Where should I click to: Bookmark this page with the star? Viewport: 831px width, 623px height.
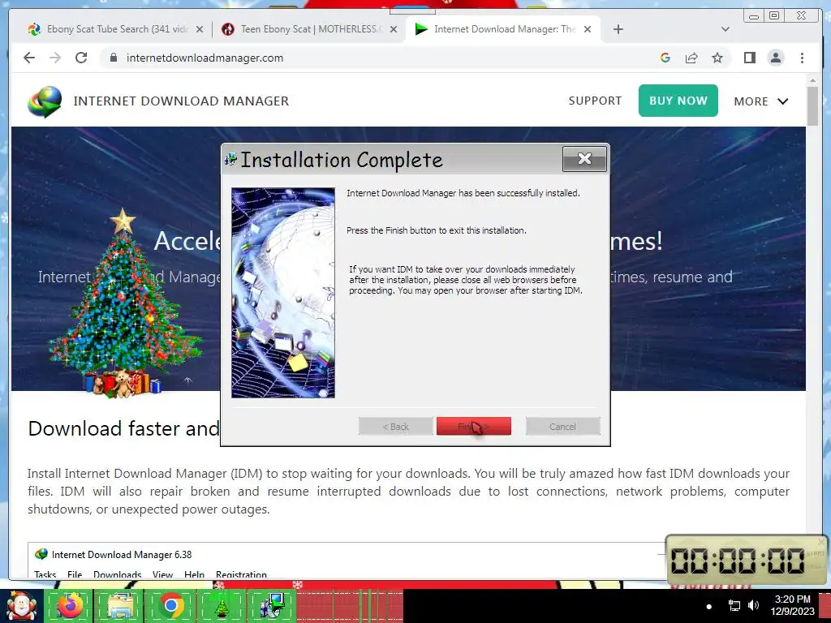[717, 58]
